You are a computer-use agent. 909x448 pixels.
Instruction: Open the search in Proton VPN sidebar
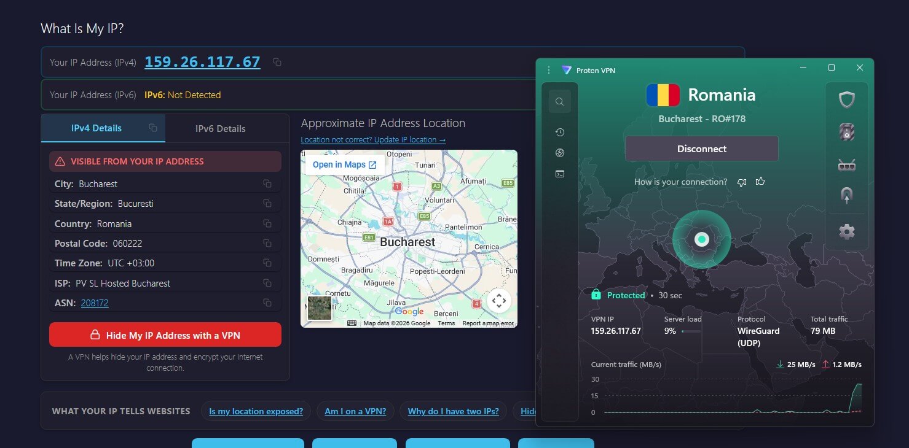pyautogui.click(x=559, y=102)
